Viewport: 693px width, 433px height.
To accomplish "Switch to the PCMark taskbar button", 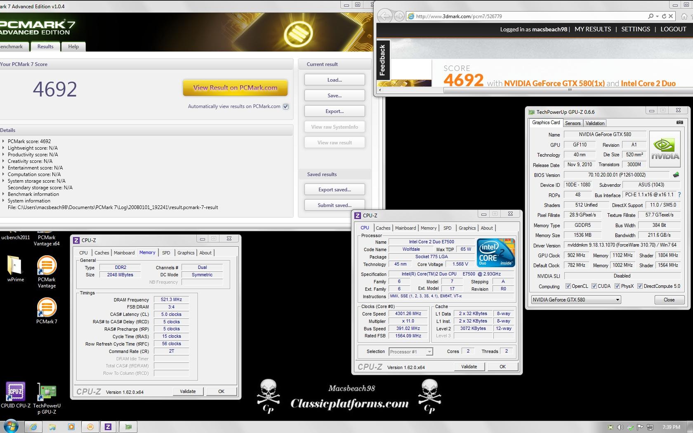I will (x=90, y=427).
